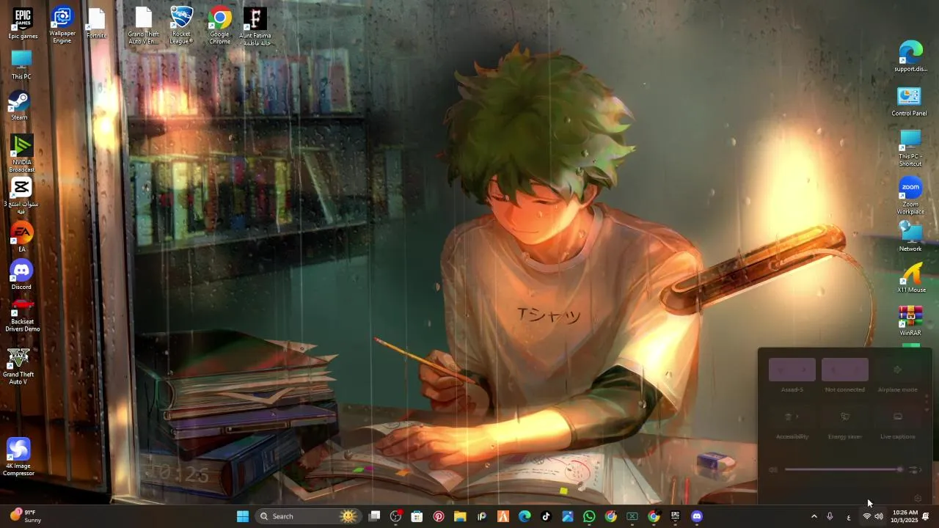Image resolution: width=939 pixels, height=528 pixels.
Task: Toggle Bluetooth in quick settings
Action: coord(833,370)
